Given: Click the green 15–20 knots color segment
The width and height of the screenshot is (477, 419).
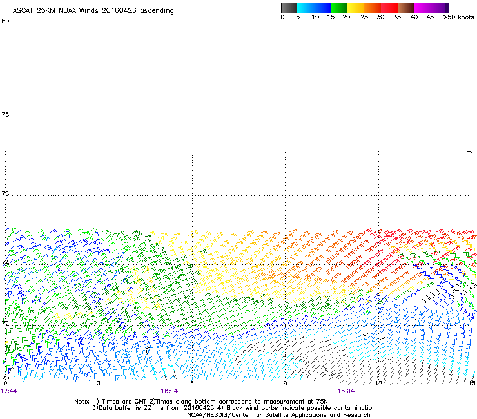Looking at the screenshot, I should click(x=339, y=8).
